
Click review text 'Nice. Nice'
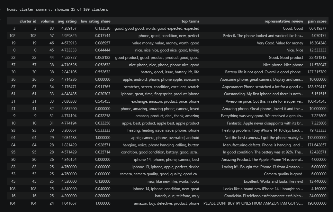[x=294, y=50]
